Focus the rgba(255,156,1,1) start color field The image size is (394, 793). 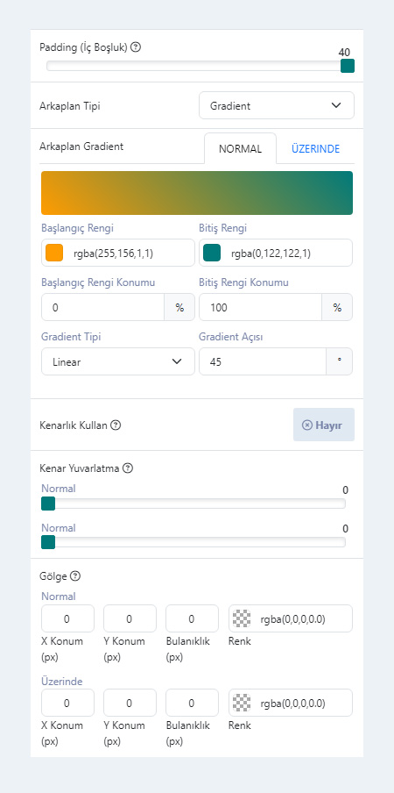pyautogui.click(x=118, y=253)
